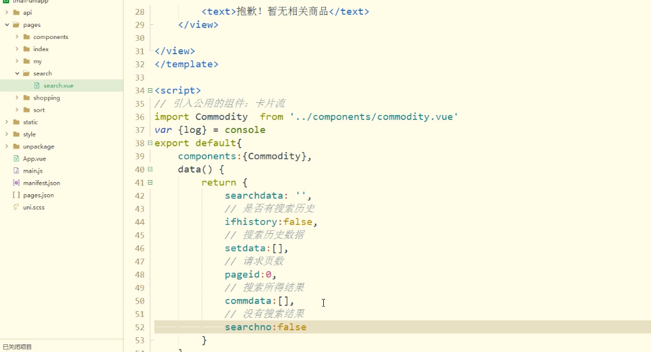Expand the my folder chevron

[x=17, y=61]
